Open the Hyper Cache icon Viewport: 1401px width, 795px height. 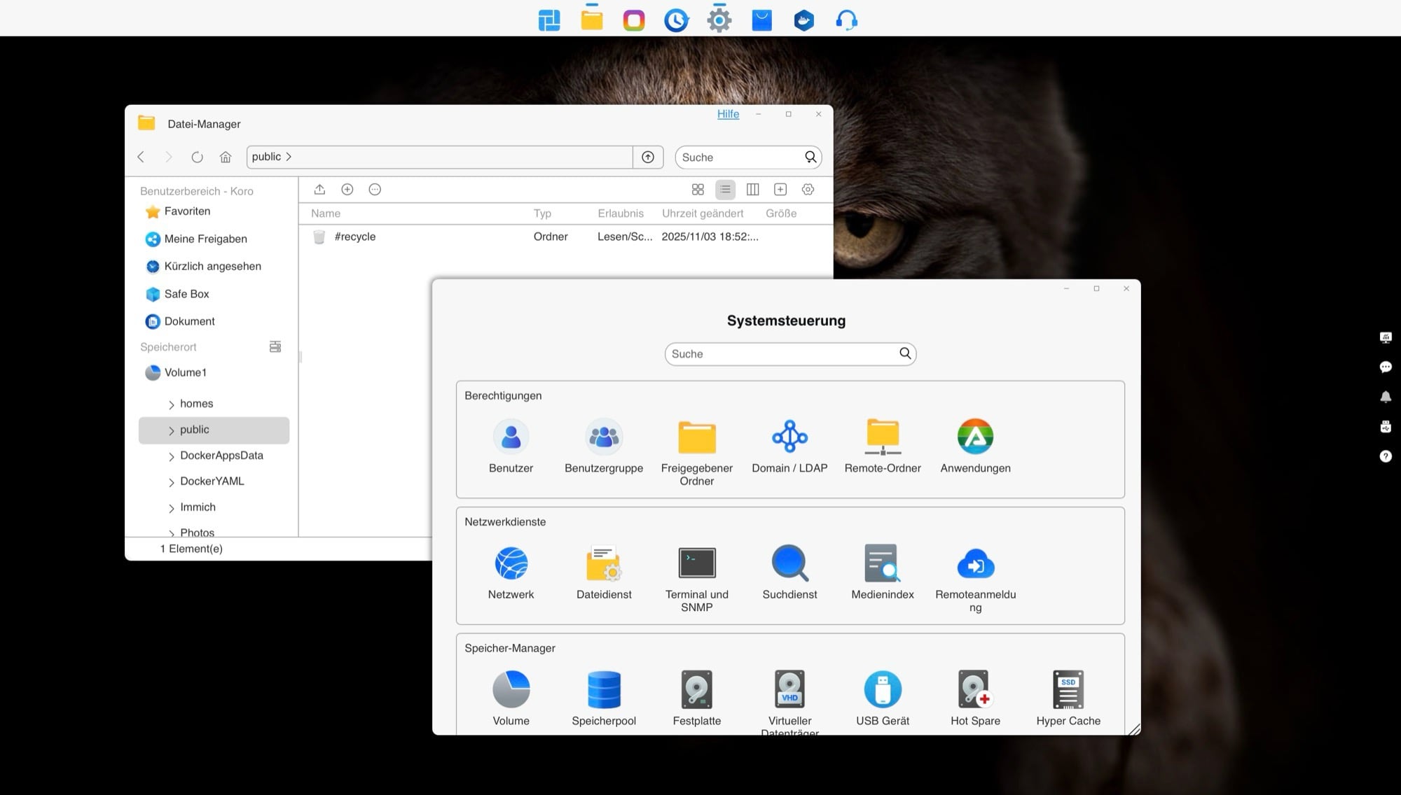[1068, 690]
